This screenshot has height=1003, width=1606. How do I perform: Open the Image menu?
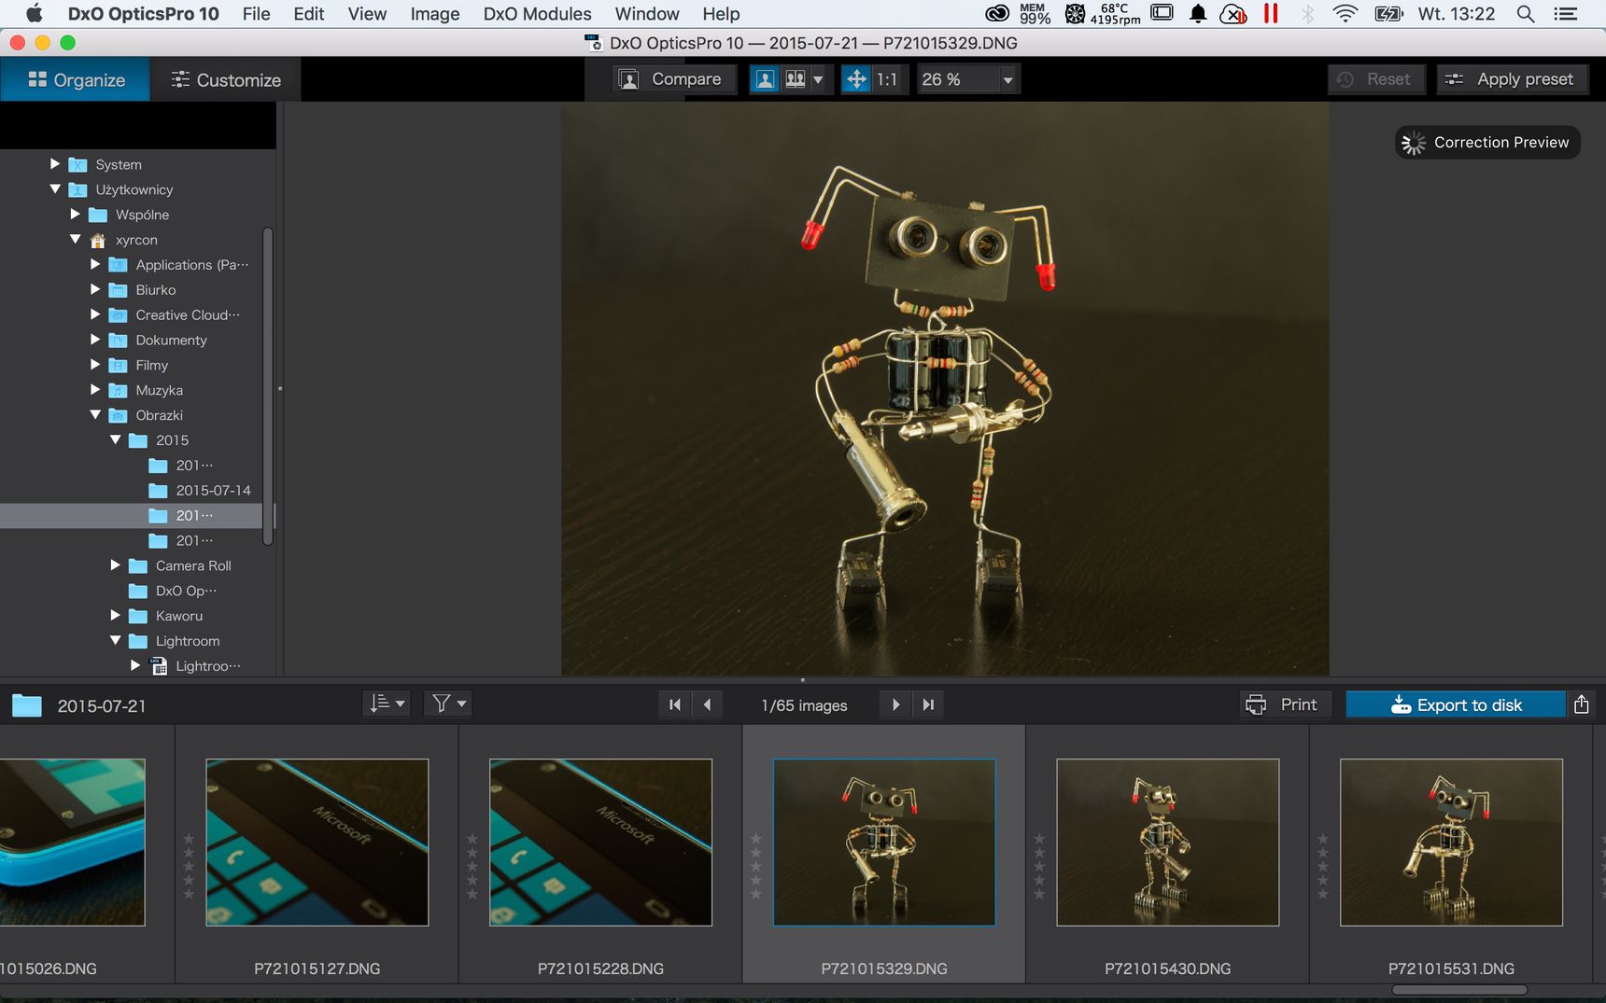coord(435,14)
